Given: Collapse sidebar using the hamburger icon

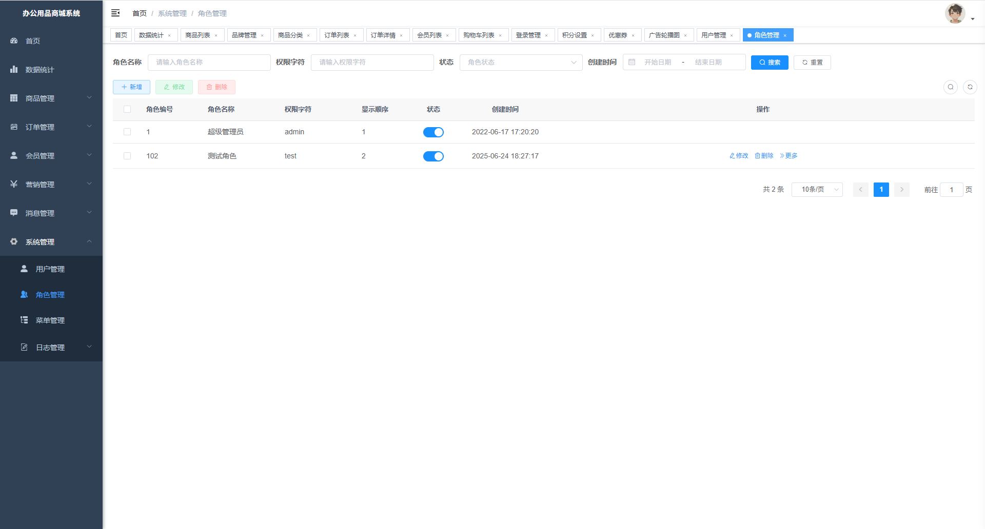Looking at the screenshot, I should 115,13.
